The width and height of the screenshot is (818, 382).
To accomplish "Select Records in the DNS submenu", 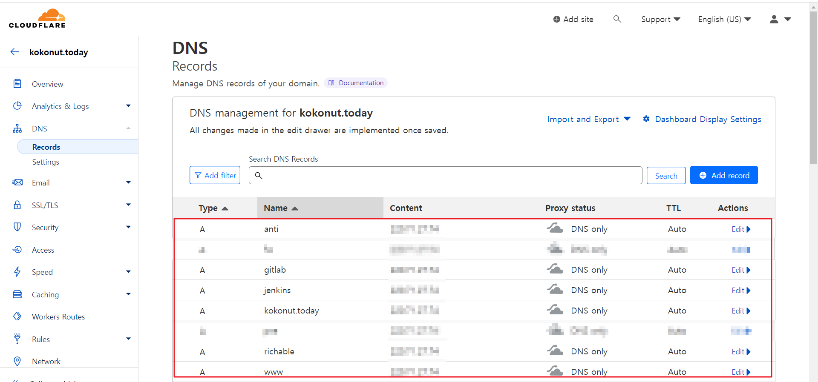I will [x=78, y=147].
